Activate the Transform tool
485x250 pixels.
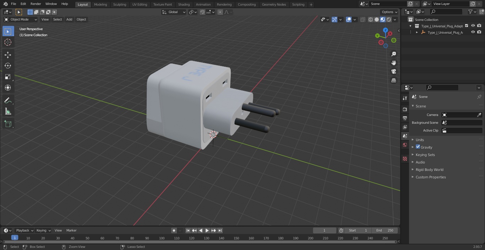click(8, 88)
